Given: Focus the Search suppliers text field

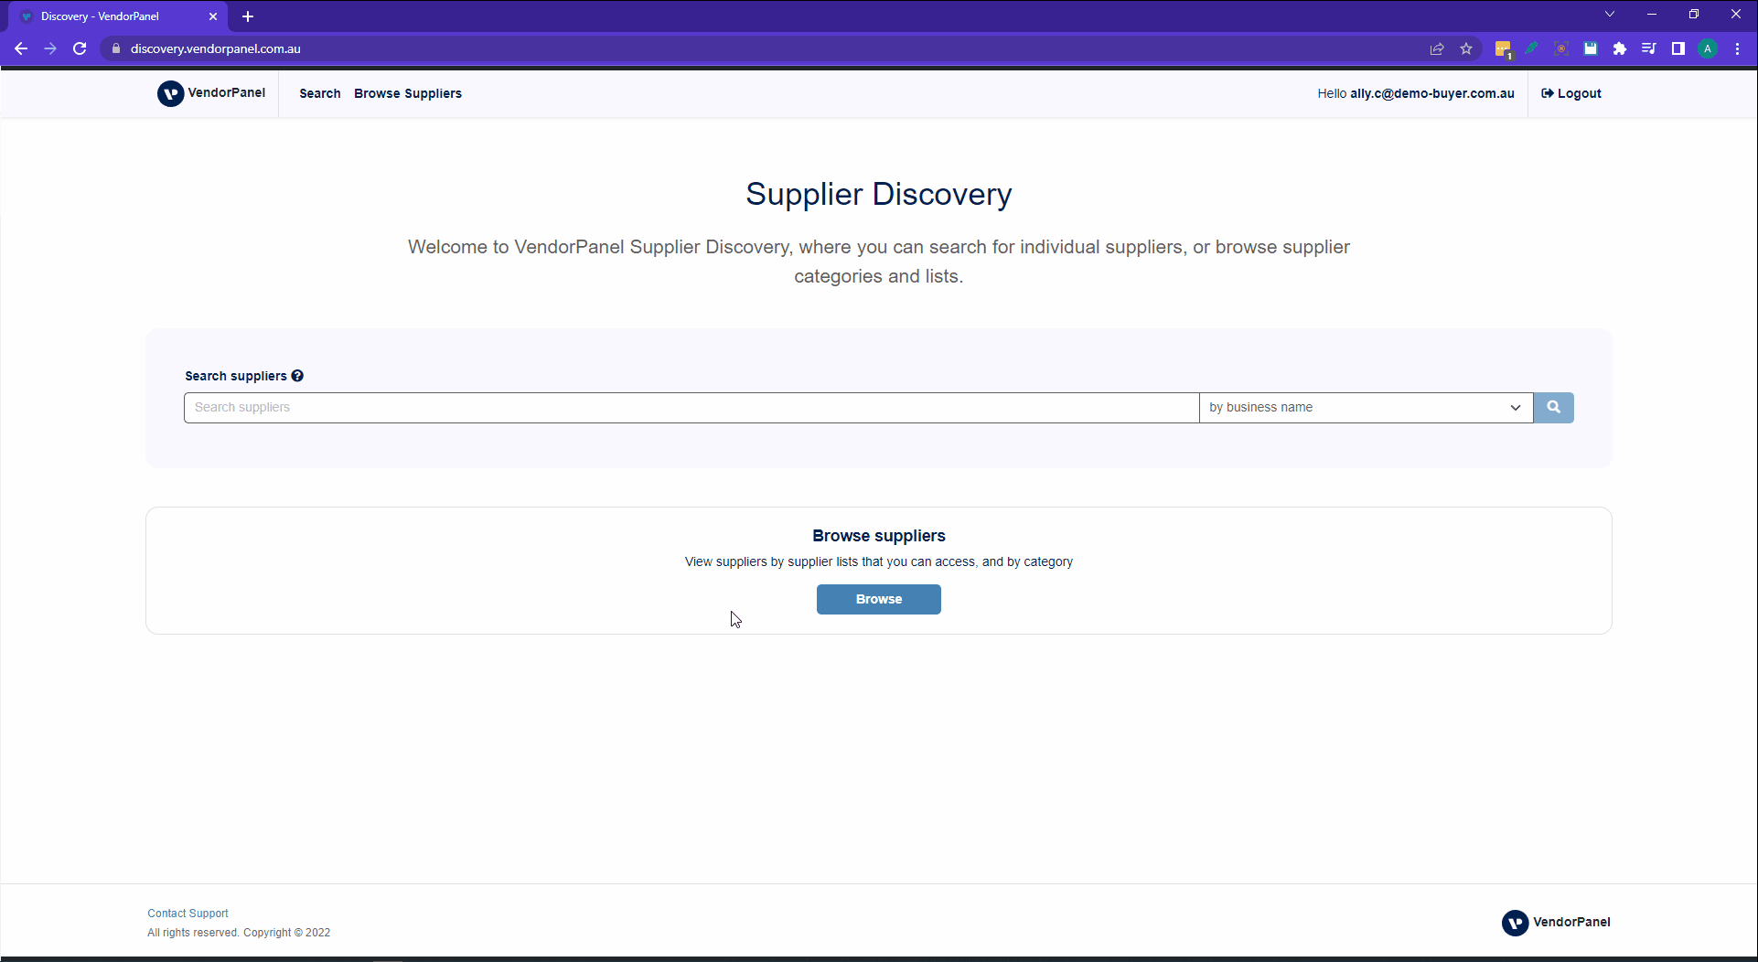Looking at the screenshot, I should (x=691, y=408).
